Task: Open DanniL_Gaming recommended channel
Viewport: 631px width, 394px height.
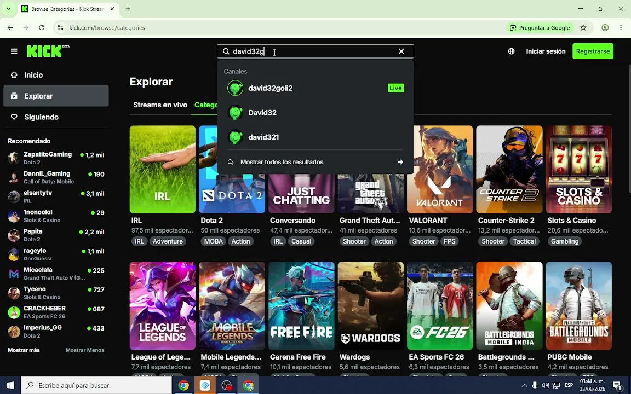Action: 56,177
